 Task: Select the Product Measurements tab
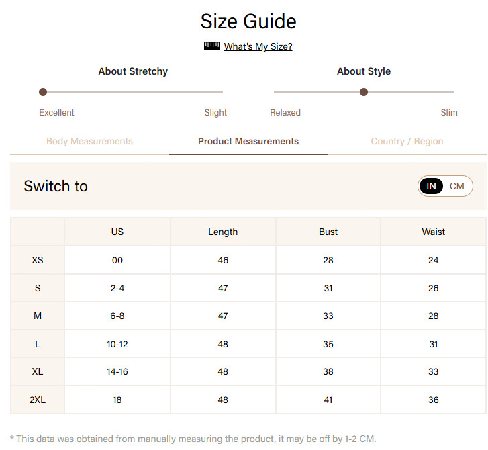pyautogui.click(x=248, y=141)
